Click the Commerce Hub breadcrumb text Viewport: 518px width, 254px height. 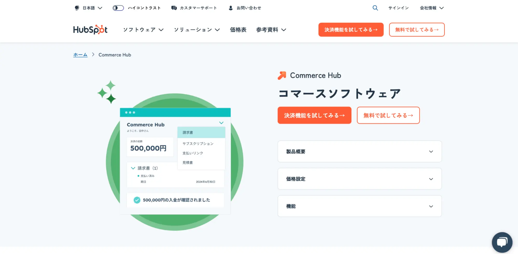[x=115, y=55]
